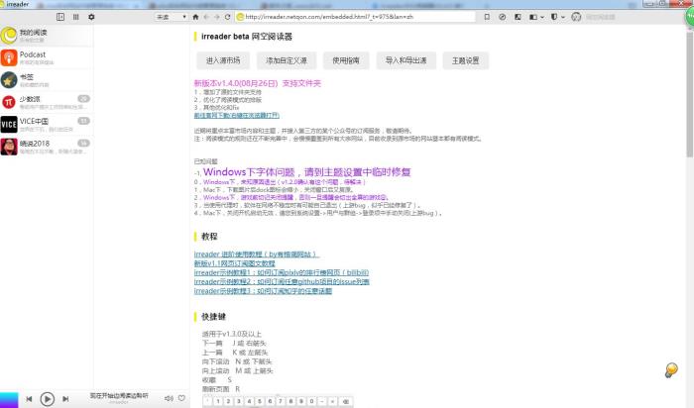Open the read-status filter dropdown
Image resolution: width=694 pixels, height=408 pixels.
click(x=172, y=17)
